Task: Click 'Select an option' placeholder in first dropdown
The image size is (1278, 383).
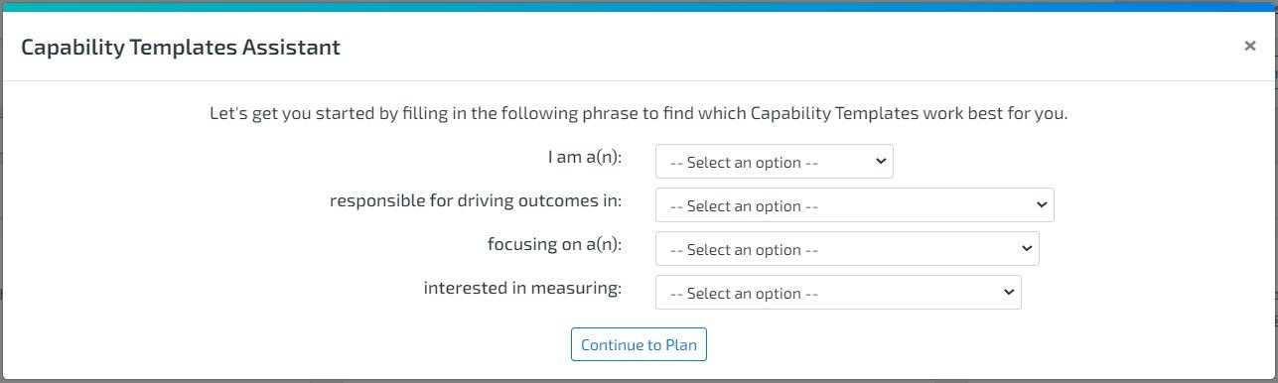Action: click(745, 163)
